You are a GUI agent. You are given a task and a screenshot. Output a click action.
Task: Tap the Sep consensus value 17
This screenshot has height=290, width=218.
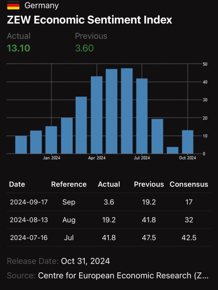[189, 202]
